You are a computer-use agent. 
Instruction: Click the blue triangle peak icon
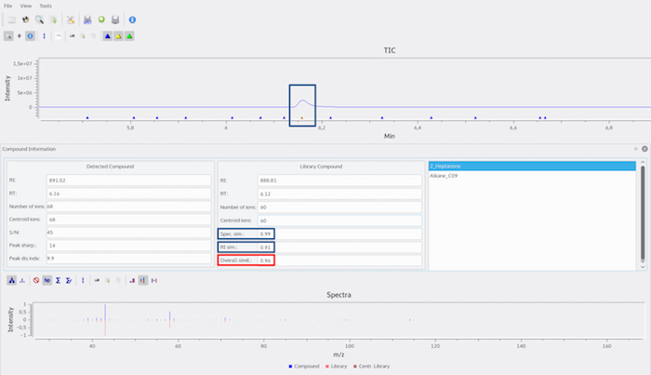click(x=108, y=35)
